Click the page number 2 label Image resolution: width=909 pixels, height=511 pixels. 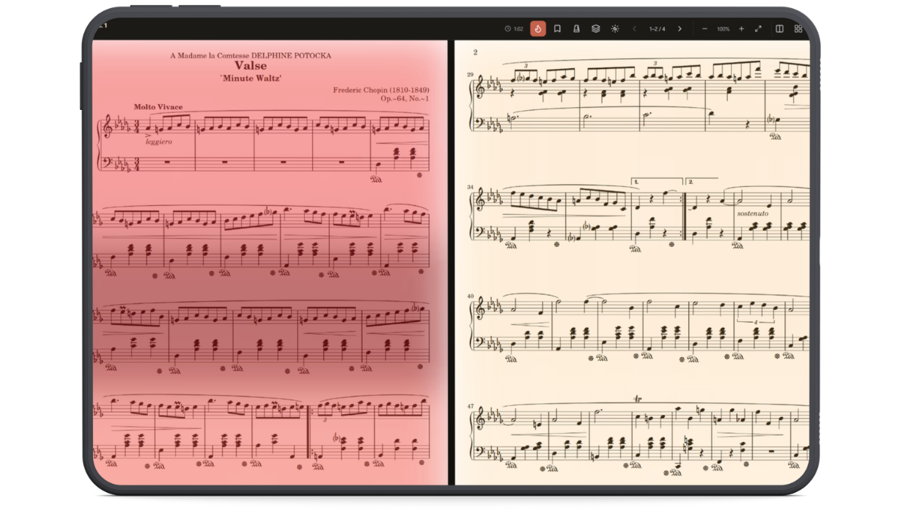475,52
